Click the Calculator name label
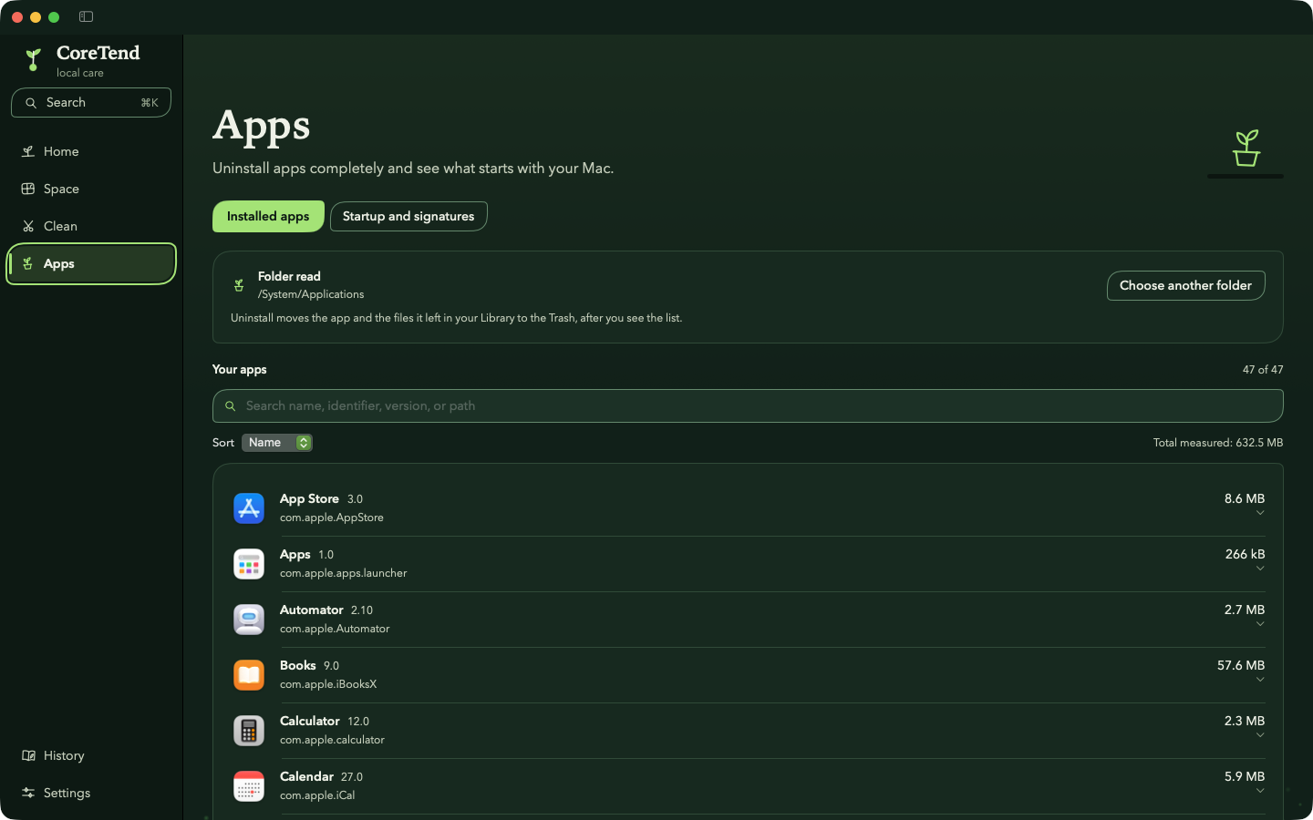Screen dimensions: 1313x820 (x=310, y=721)
